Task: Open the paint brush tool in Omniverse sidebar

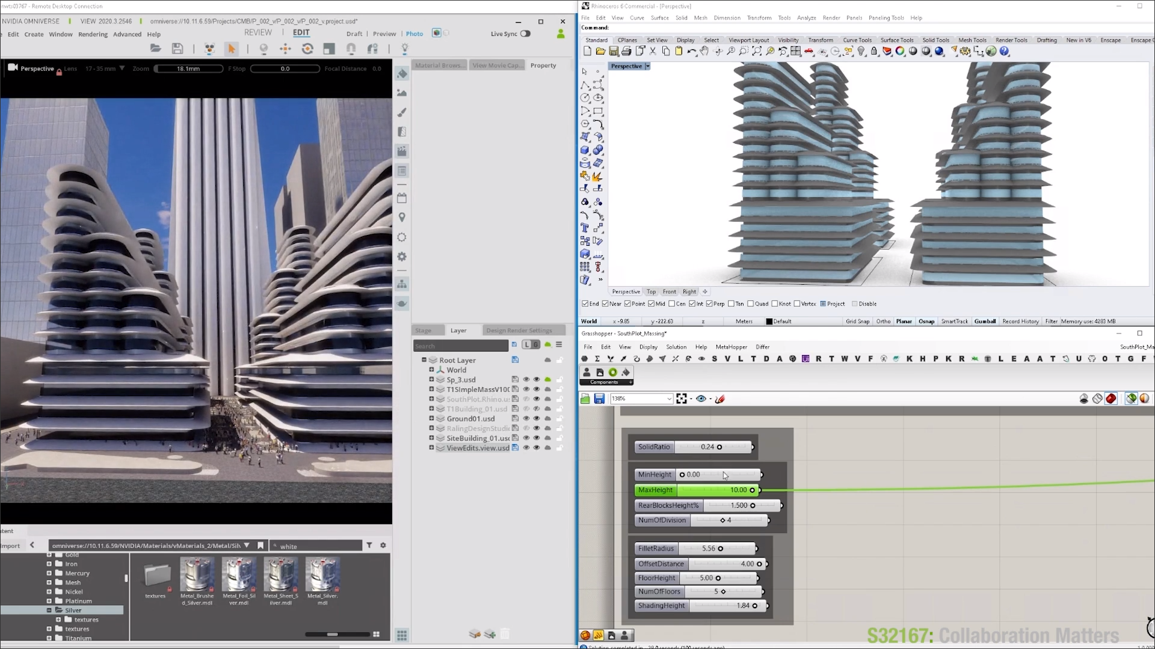Action: click(x=402, y=112)
